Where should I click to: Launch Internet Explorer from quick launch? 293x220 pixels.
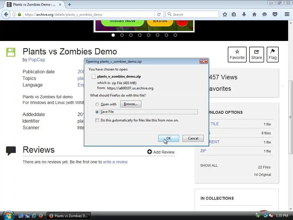[34, 216]
